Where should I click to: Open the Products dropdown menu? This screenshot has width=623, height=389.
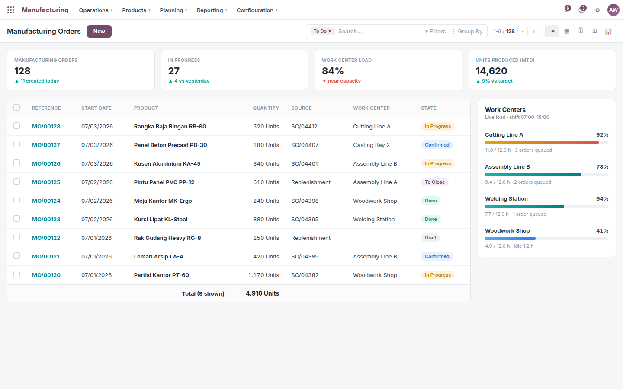tap(136, 10)
